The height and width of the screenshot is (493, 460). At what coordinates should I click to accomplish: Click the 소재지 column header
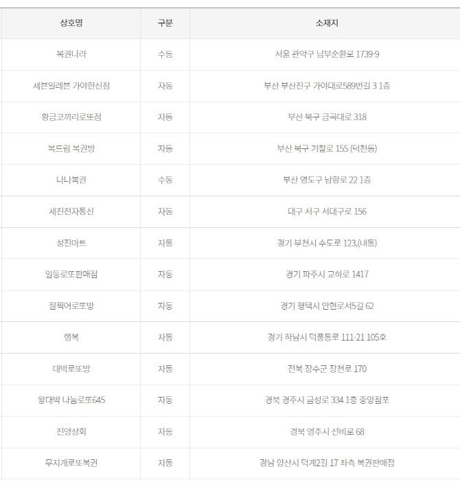click(x=327, y=23)
